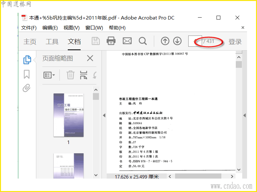257x192 pixels.
Task: Click thumbnail panel scroll up arrow
Action: (x=96, y=90)
